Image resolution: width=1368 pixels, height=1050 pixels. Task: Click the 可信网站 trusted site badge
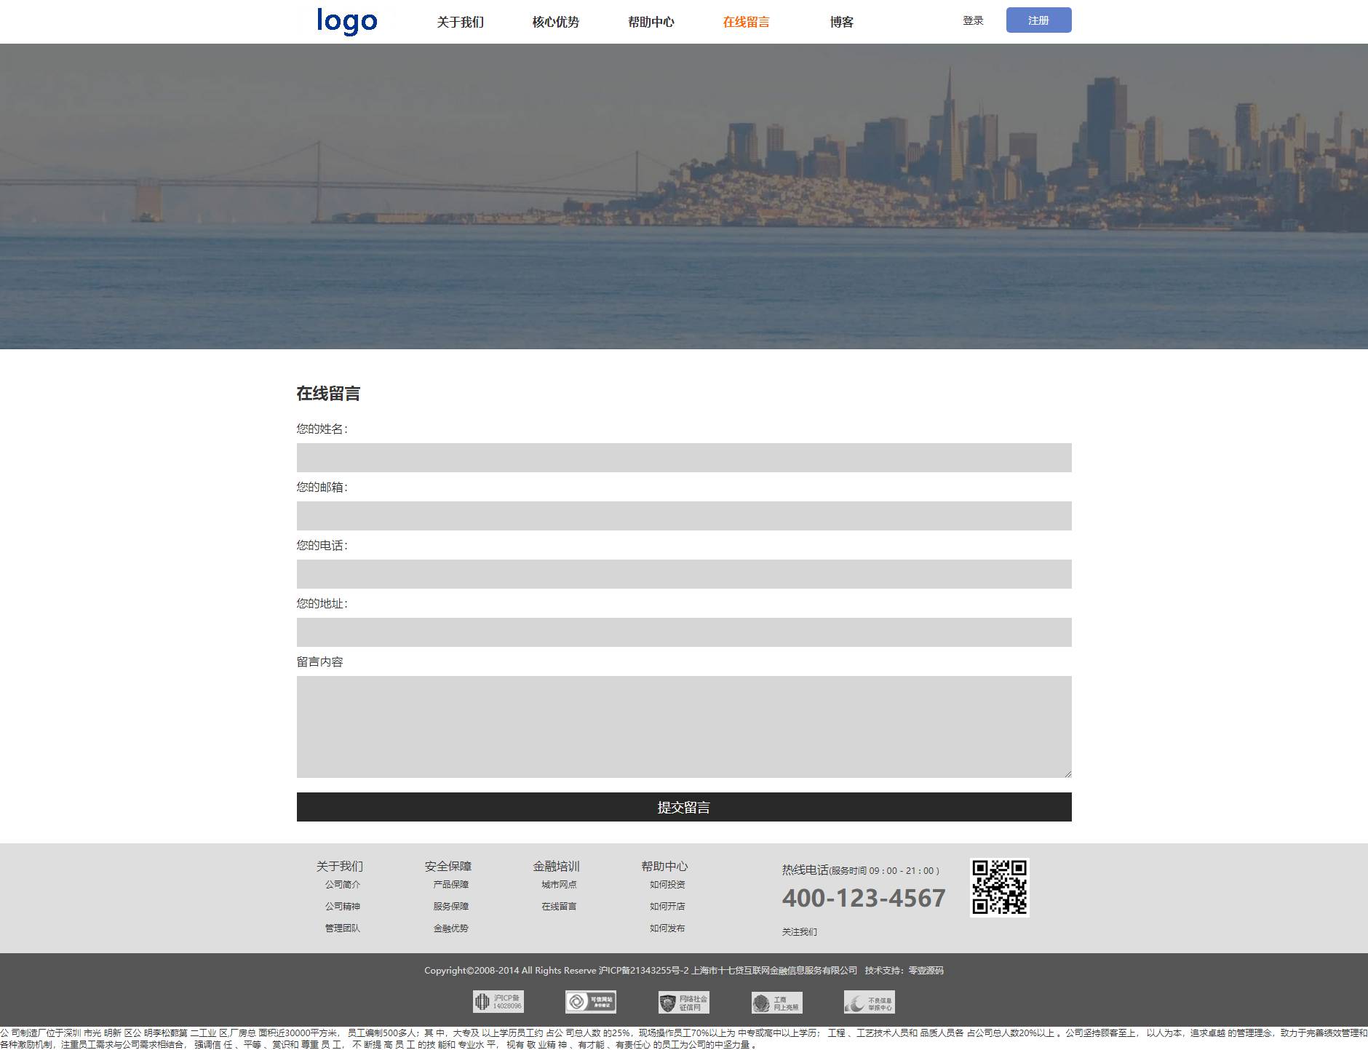[591, 1002]
